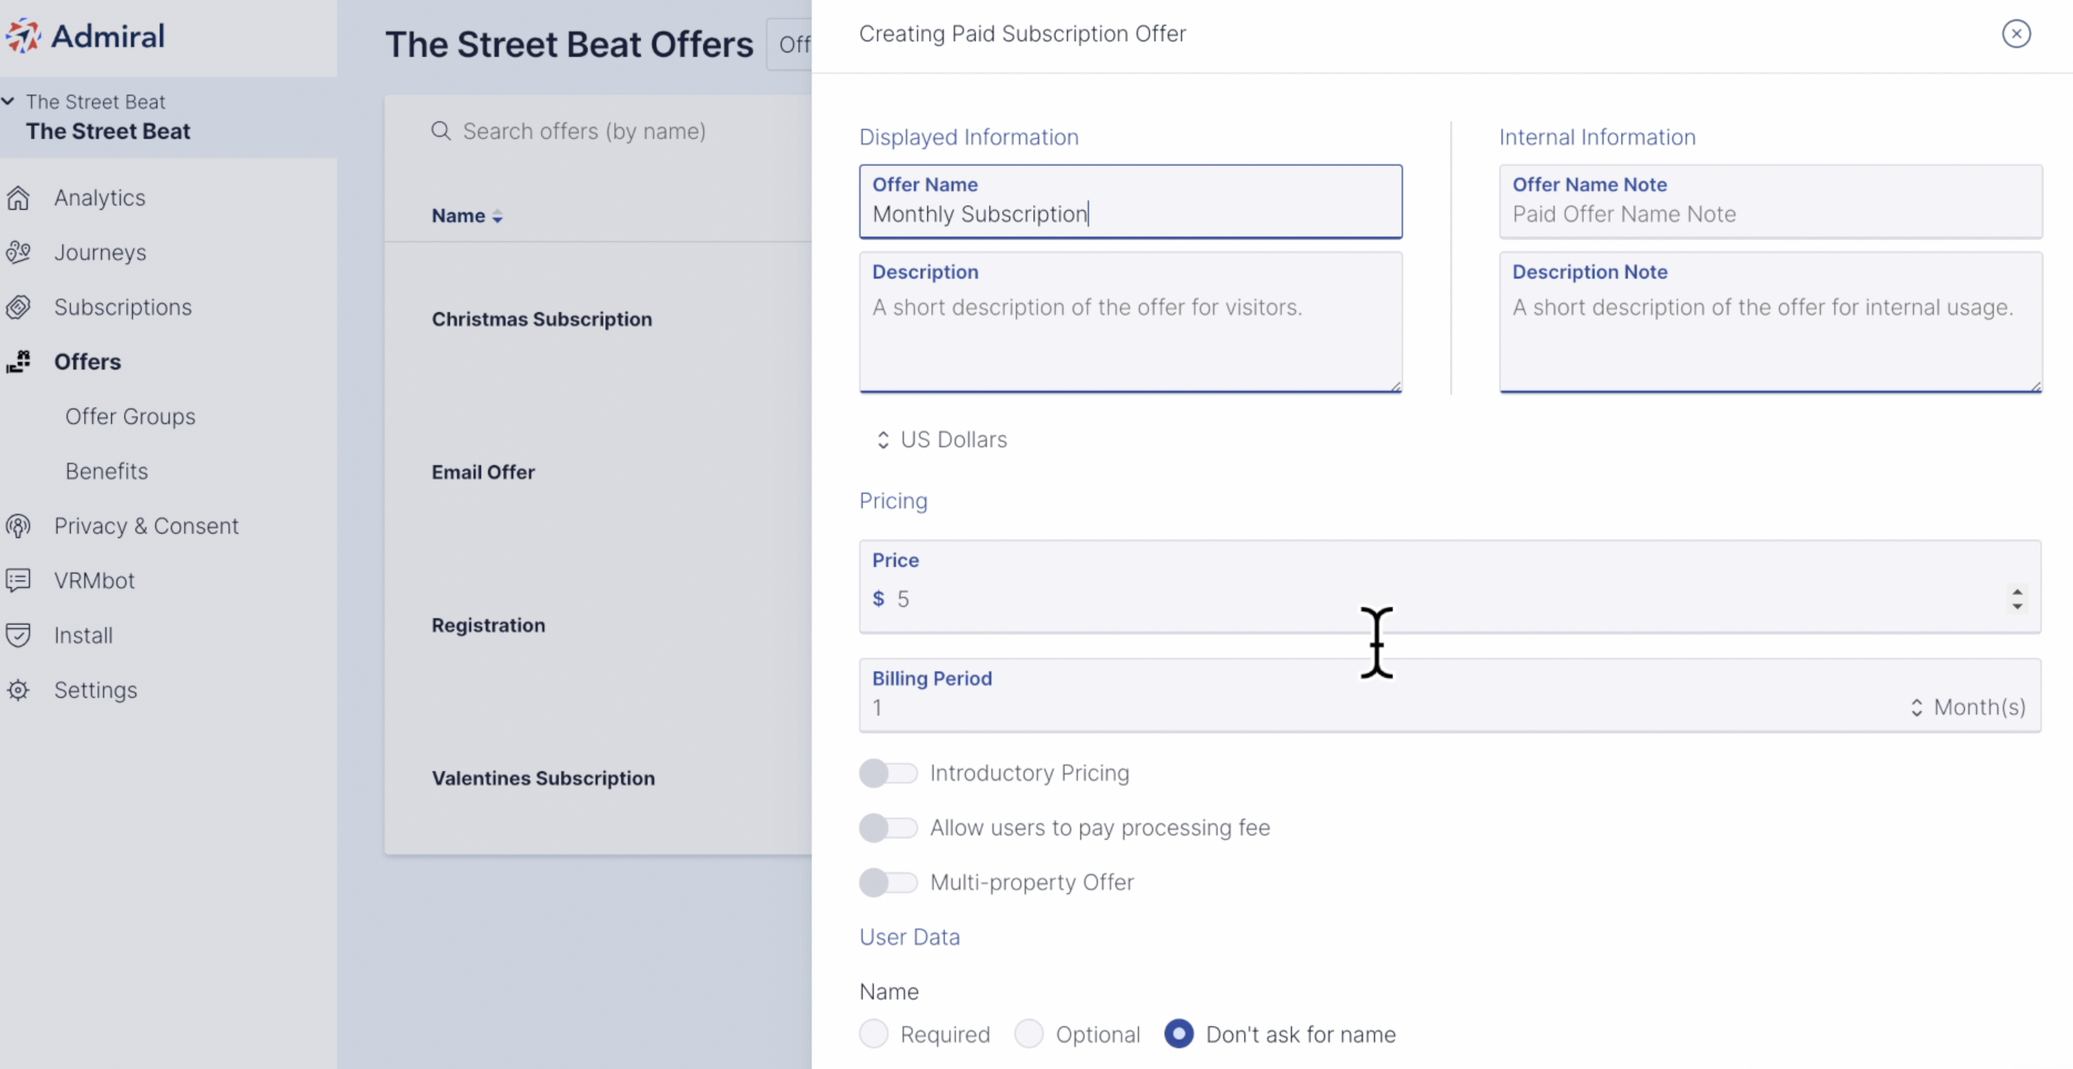Click the Privacy & Consent fingerprint icon
Image resolution: width=2073 pixels, height=1069 pixels.
point(18,526)
